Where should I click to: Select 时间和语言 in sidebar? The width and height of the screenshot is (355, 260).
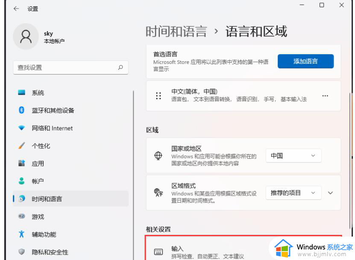click(x=70, y=199)
